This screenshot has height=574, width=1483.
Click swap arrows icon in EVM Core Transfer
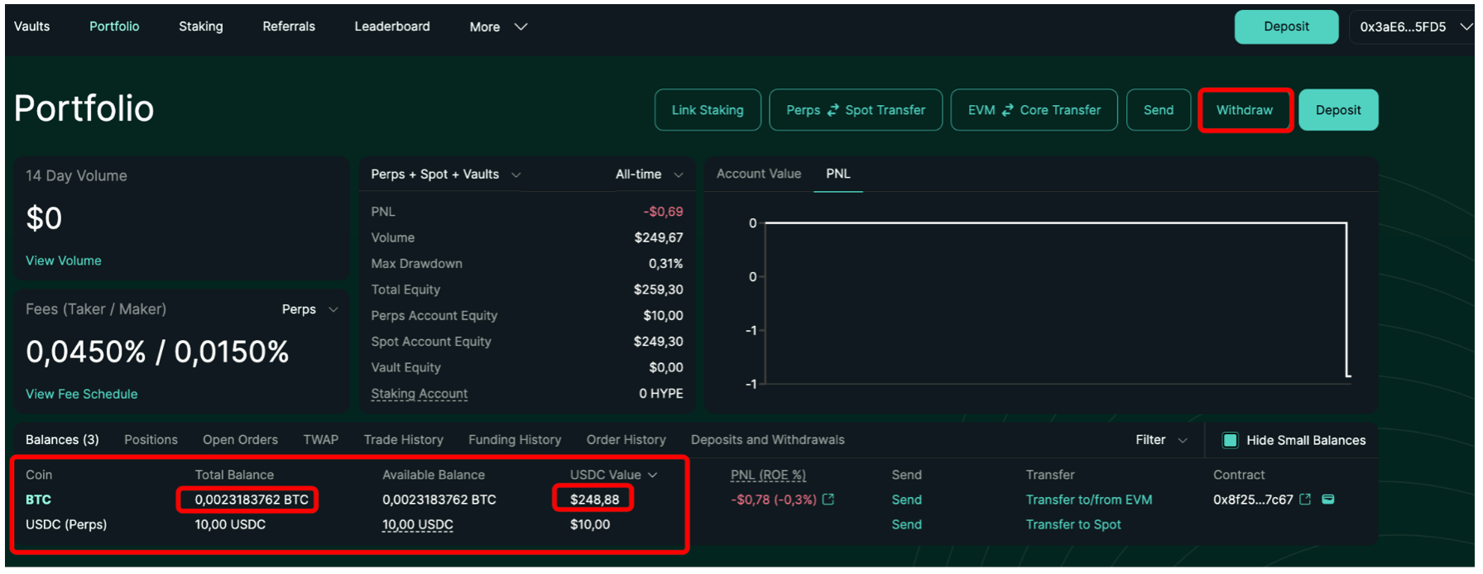pyautogui.click(x=1007, y=110)
